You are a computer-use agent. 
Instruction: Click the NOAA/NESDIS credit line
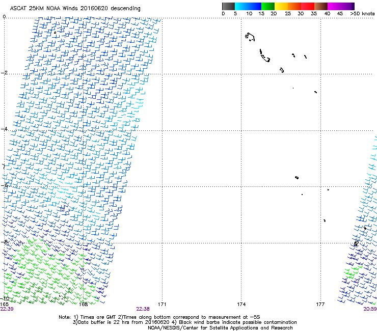click(x=220, y=328)
